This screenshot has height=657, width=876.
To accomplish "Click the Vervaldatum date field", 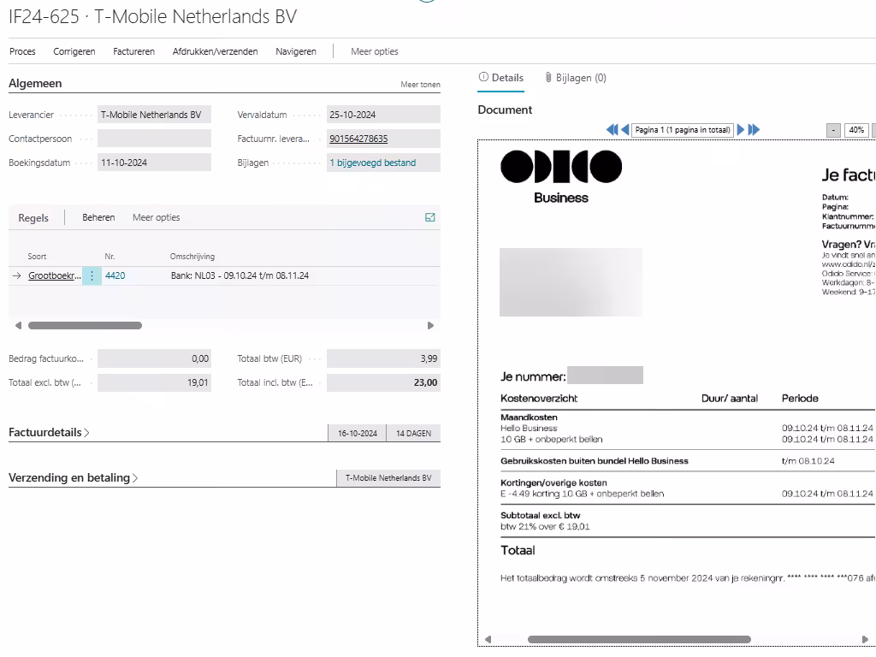I will point(382,115).
